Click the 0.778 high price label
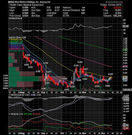132x135 pixels. (46, 63)
